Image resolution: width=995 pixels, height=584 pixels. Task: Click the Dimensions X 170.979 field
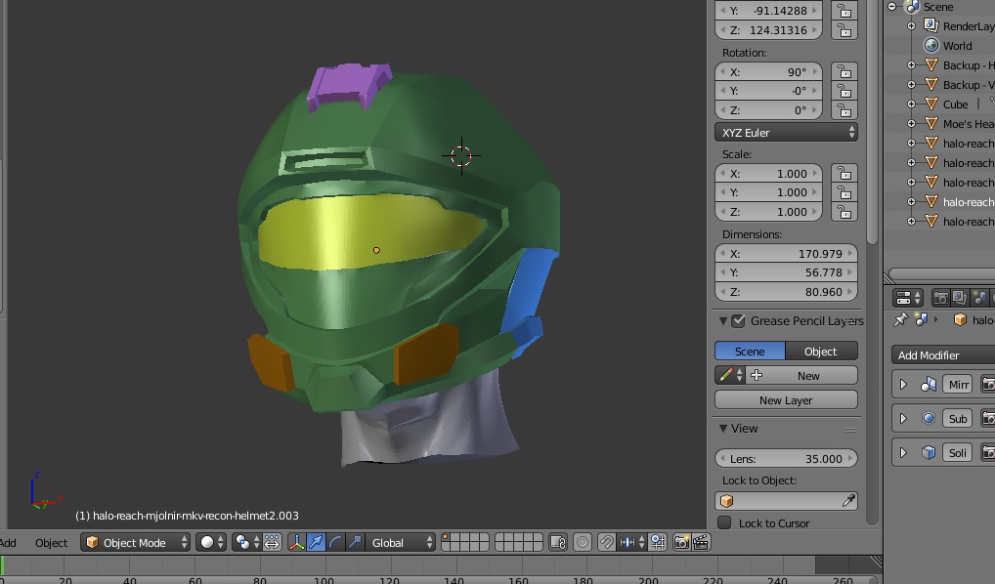786,254
